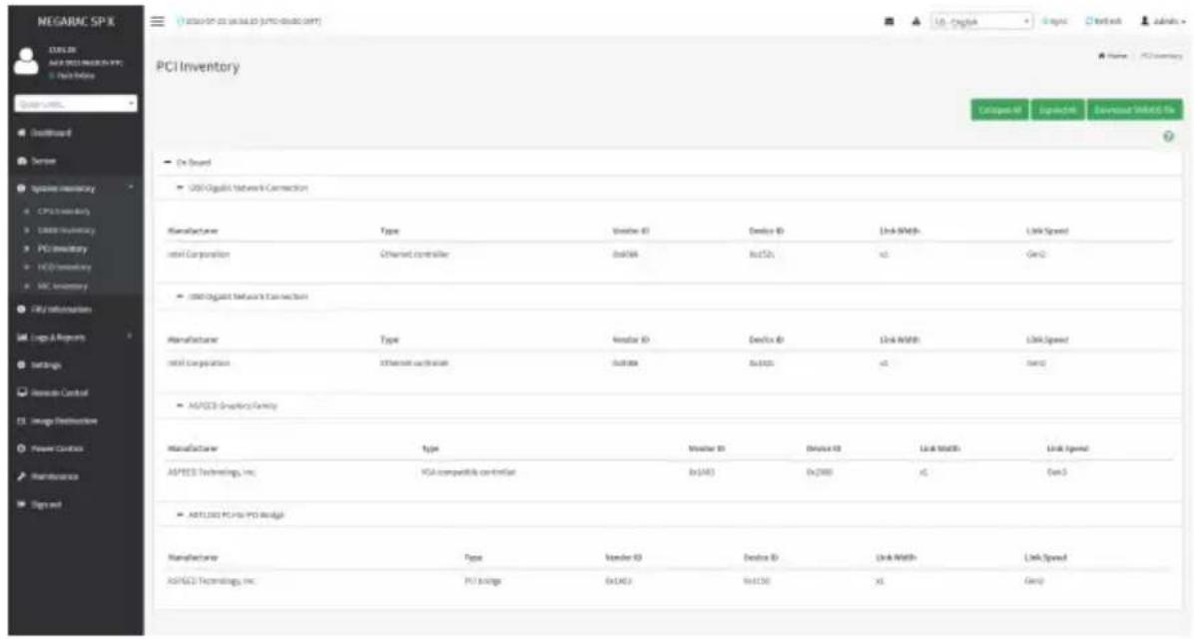Click the Home breadcrumb link

(1112, 56)
